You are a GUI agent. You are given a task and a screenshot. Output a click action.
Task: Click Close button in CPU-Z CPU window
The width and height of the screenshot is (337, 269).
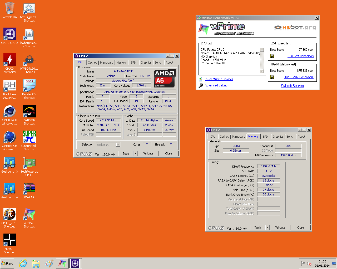tap(168, 153)
